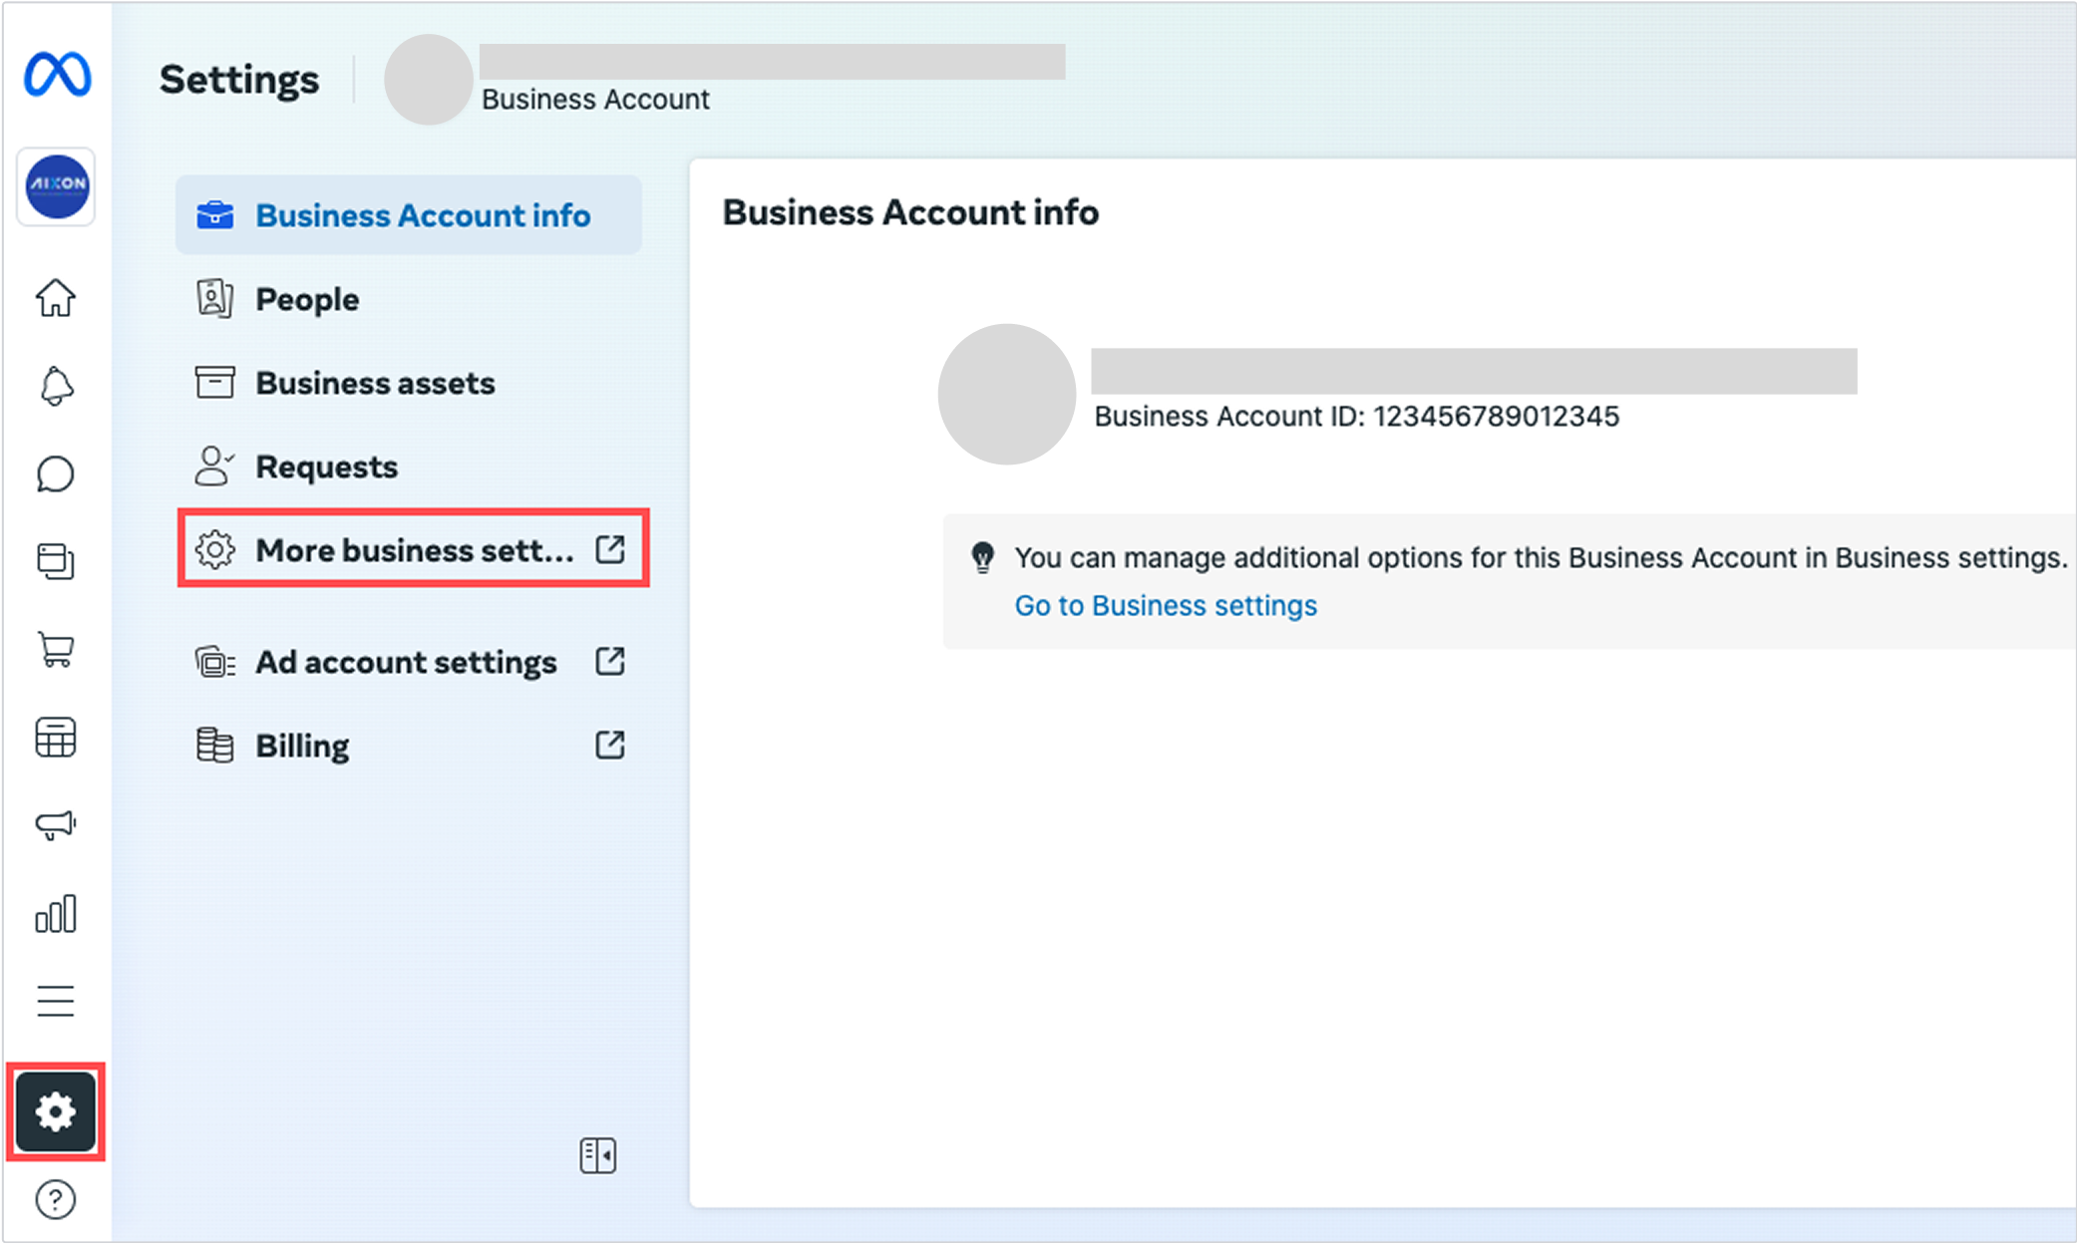Expand All tools hamburger menu
The image size is (2077, 1243).
click(x=56, y=1001)
